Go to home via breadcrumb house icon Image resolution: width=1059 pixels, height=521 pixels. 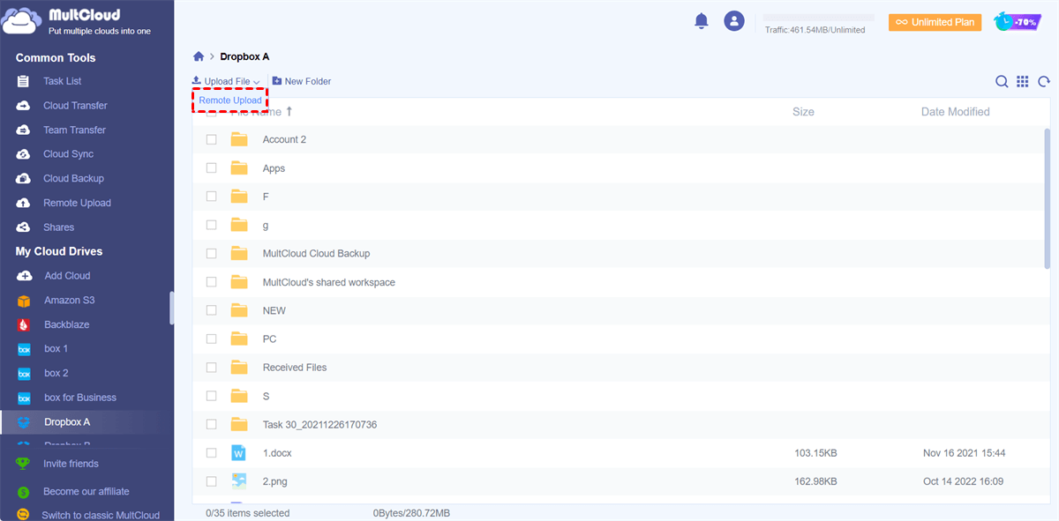[x=199, y=56]
